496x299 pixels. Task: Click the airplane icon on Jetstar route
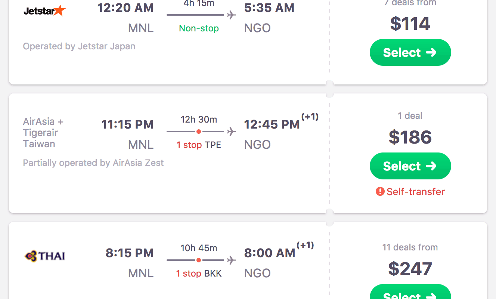point(232,15)
